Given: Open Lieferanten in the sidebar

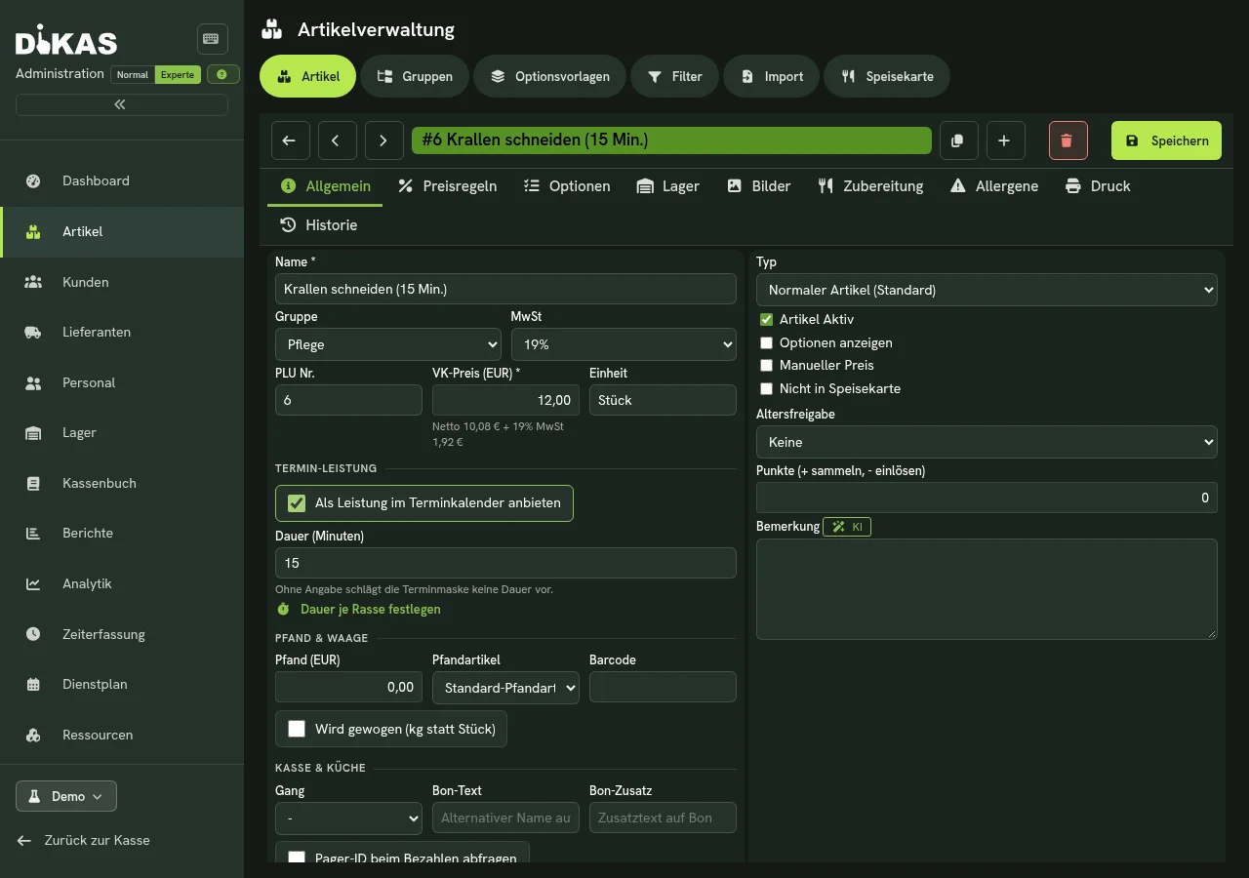Looking at the screenshot, I should click(x=122, y=332).
